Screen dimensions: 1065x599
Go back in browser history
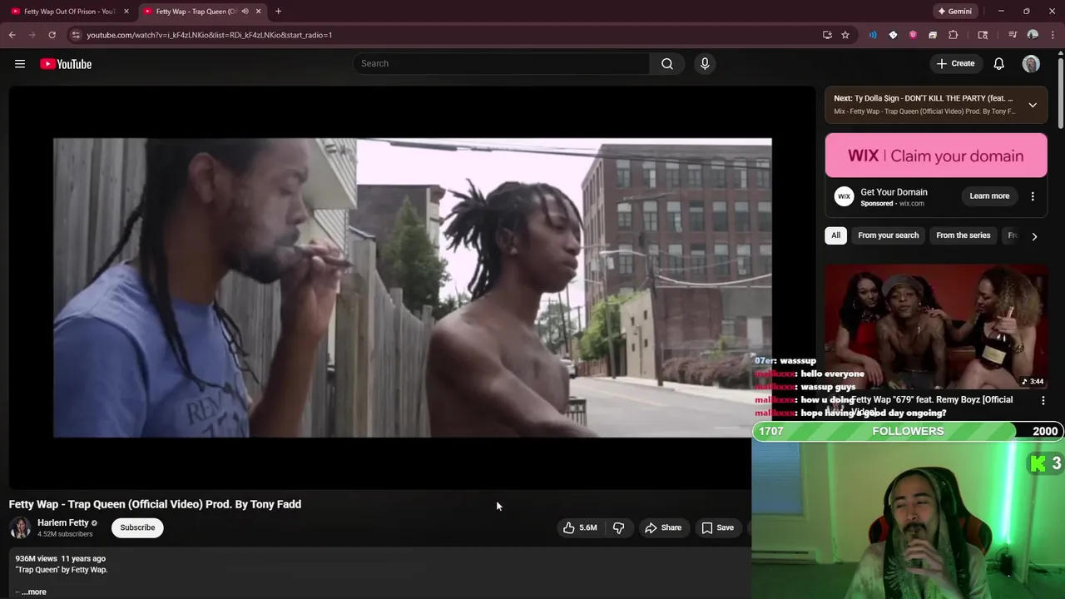pyautogui.click(x=12, y=35)
